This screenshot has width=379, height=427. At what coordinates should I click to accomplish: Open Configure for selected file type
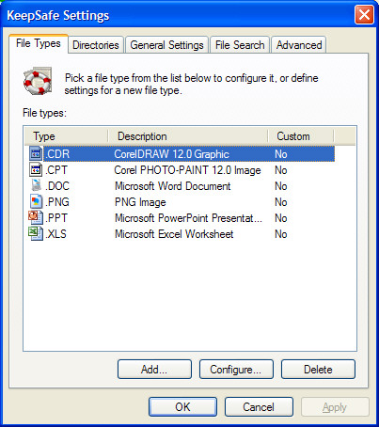(236, 370)
